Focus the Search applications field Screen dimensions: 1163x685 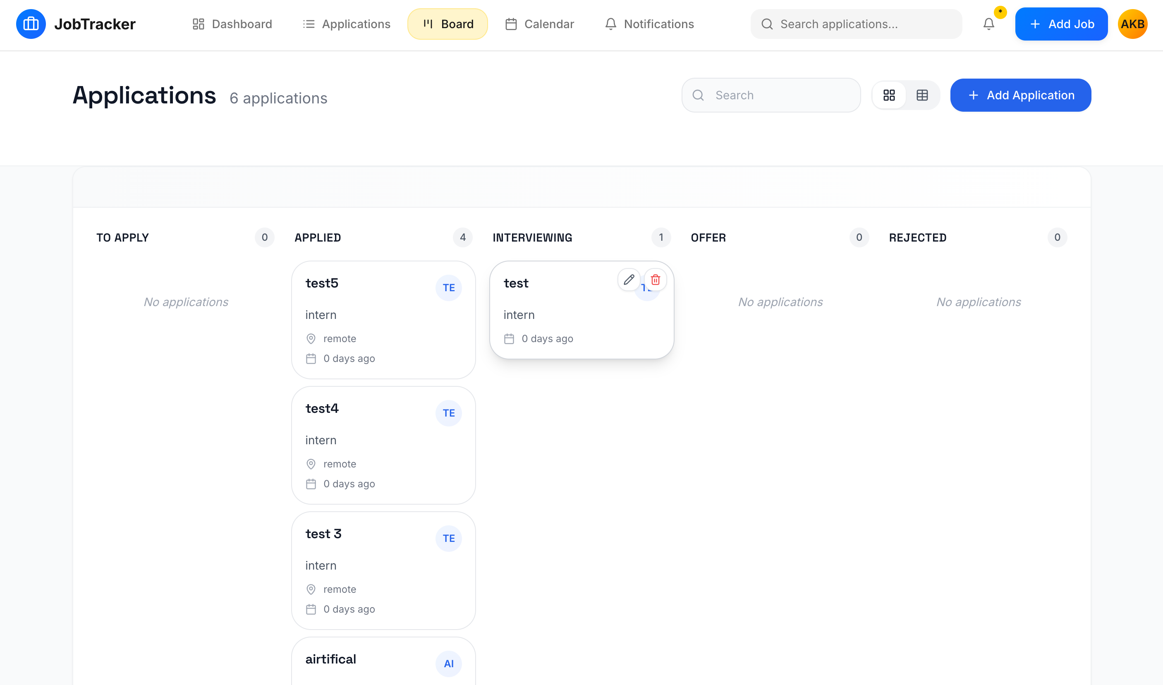pyautogui.click(x=857, y=24)
